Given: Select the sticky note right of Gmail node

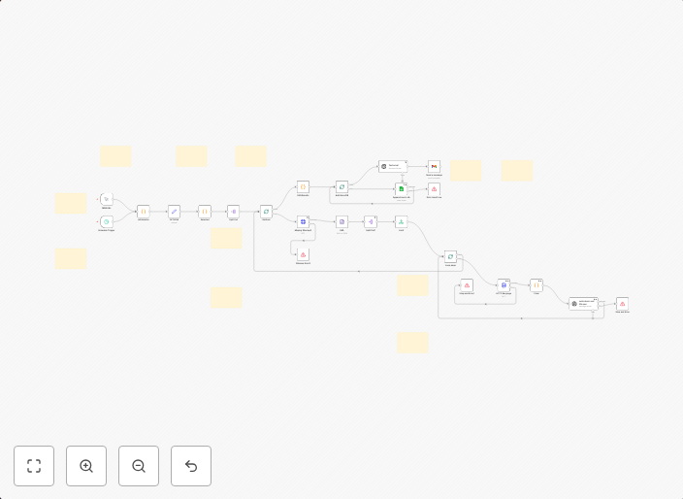Looking at the screenshot, I should point(466,170).
